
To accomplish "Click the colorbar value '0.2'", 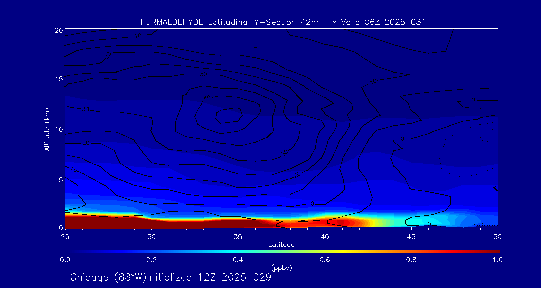I will click(152, 260).
